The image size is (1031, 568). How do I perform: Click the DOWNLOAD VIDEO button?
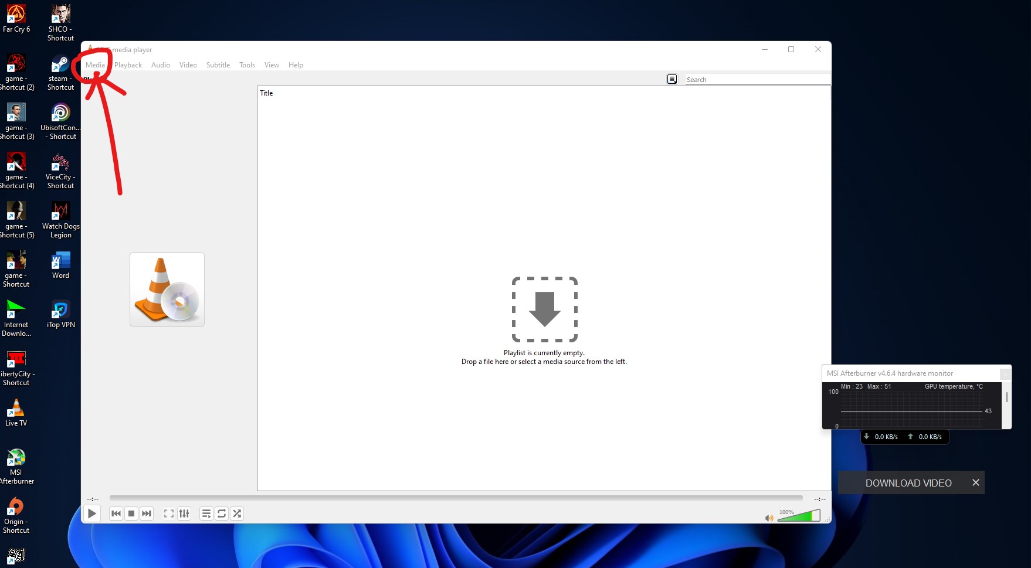point(908,483)
